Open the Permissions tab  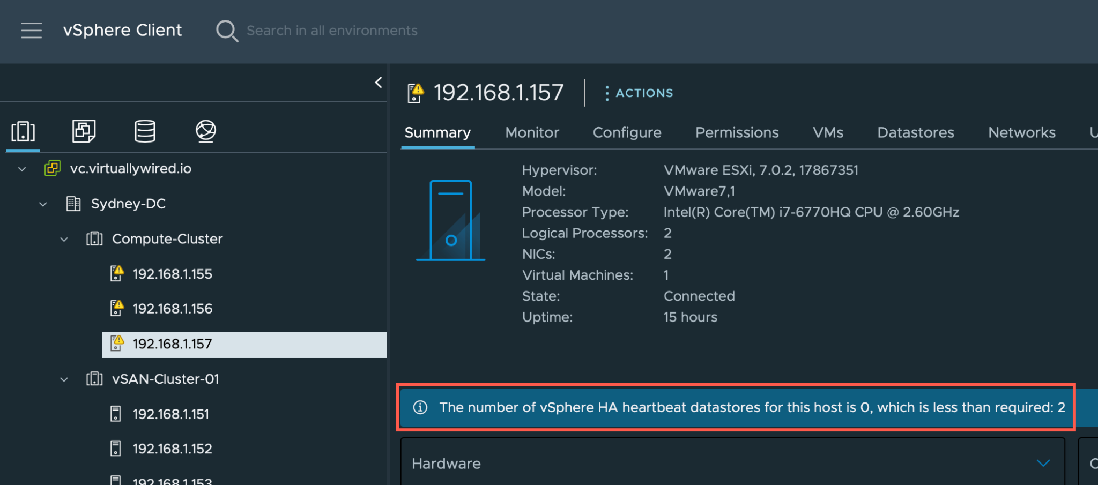pyautogui.click(x=737, y=132)
